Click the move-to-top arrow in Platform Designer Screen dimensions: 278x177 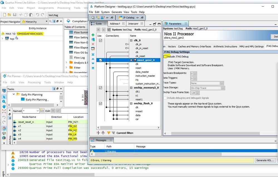(x=93, y=55)
